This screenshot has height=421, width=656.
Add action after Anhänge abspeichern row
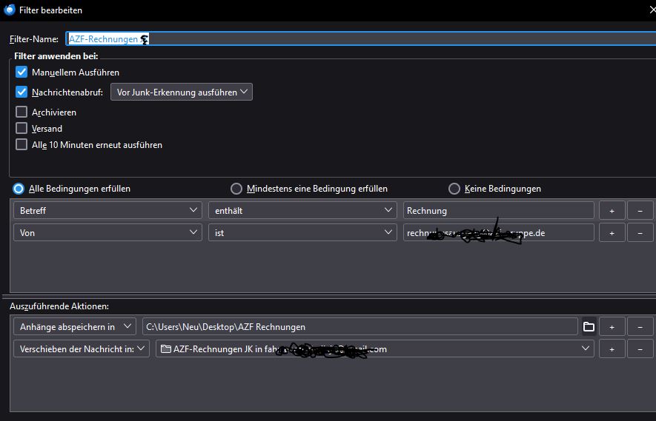[612, 326]
